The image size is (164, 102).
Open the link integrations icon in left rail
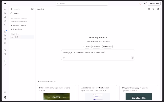[x=5, y=54]
